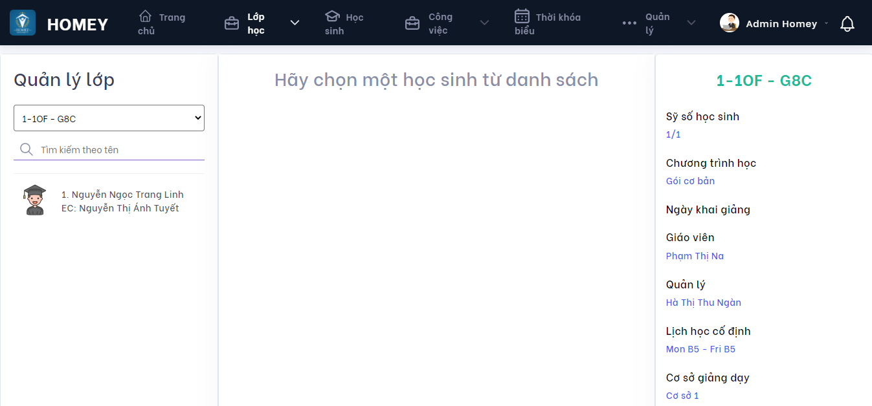Expand the Quản lý dropdown chevron
Screen dimensions: 872x406
click(x=691, y=22)
